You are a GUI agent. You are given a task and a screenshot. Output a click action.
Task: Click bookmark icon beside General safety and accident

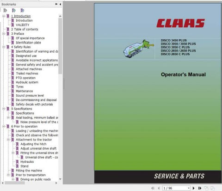pyautogui.click(x=12, y=65)
